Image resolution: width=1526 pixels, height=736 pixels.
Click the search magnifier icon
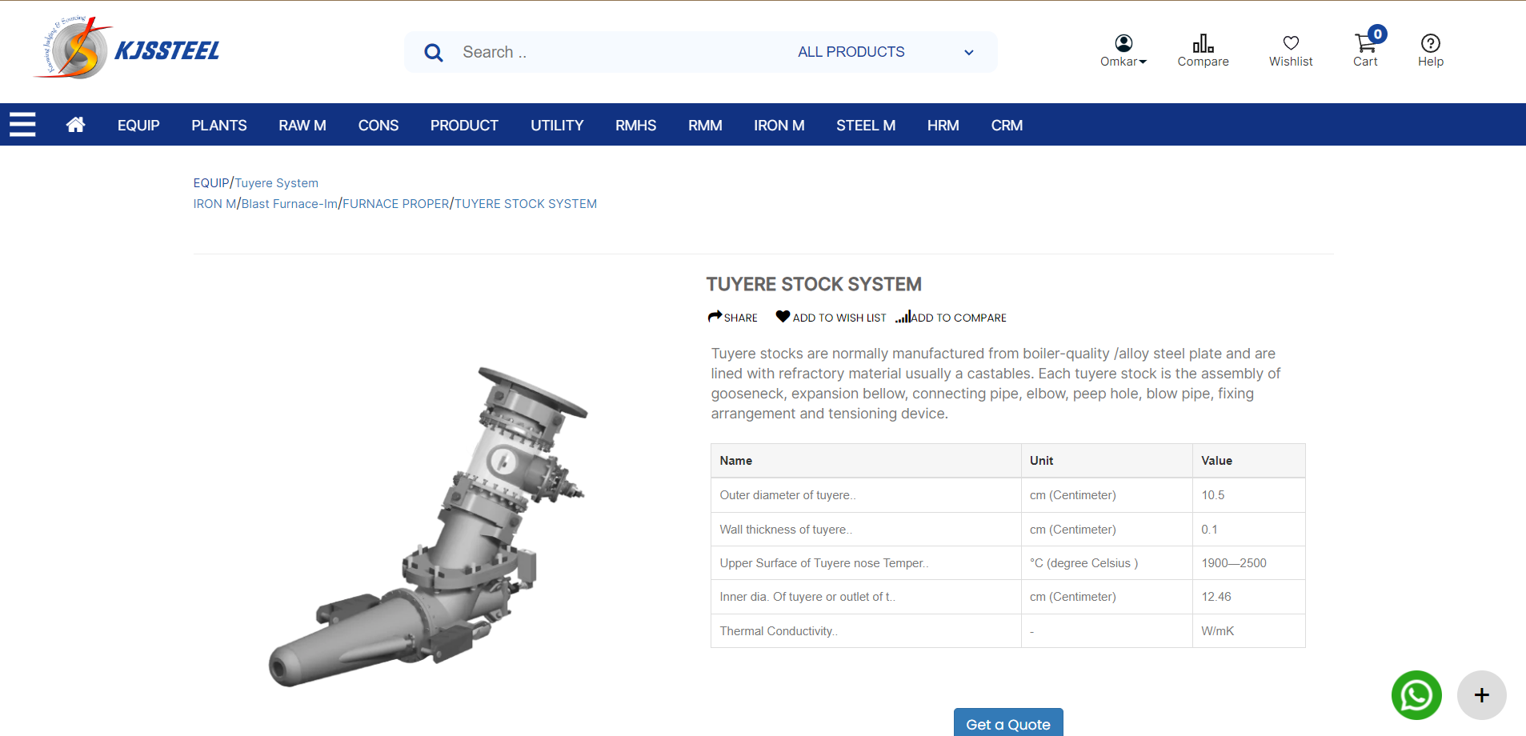click(434, 53)
